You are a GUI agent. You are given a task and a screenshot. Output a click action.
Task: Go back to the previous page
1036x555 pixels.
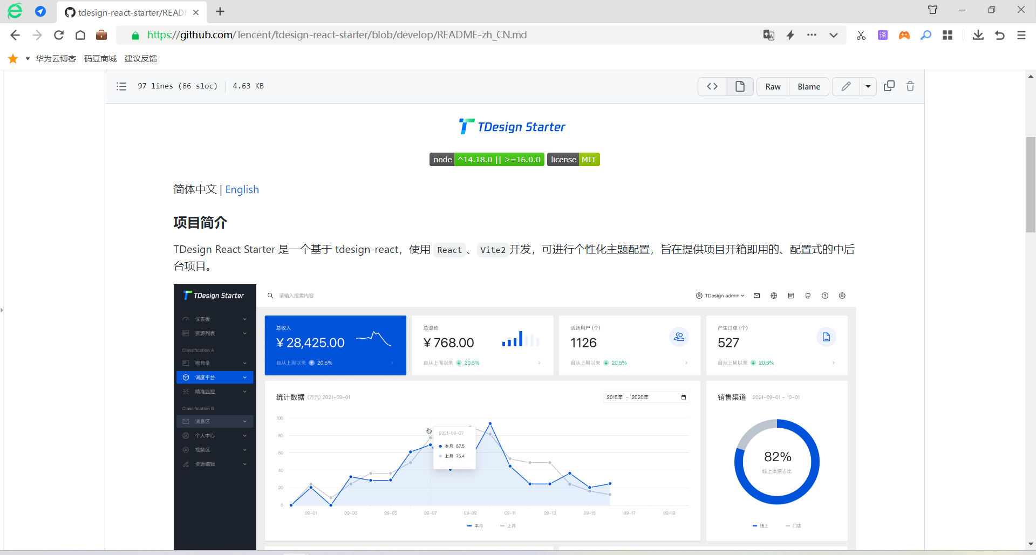(15, 35)
